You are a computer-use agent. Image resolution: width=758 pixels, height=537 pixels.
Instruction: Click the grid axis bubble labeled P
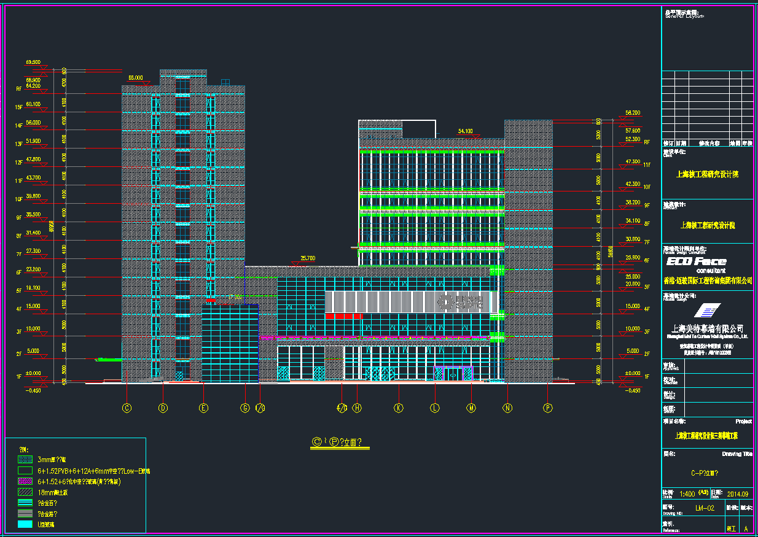click(548, 408)
